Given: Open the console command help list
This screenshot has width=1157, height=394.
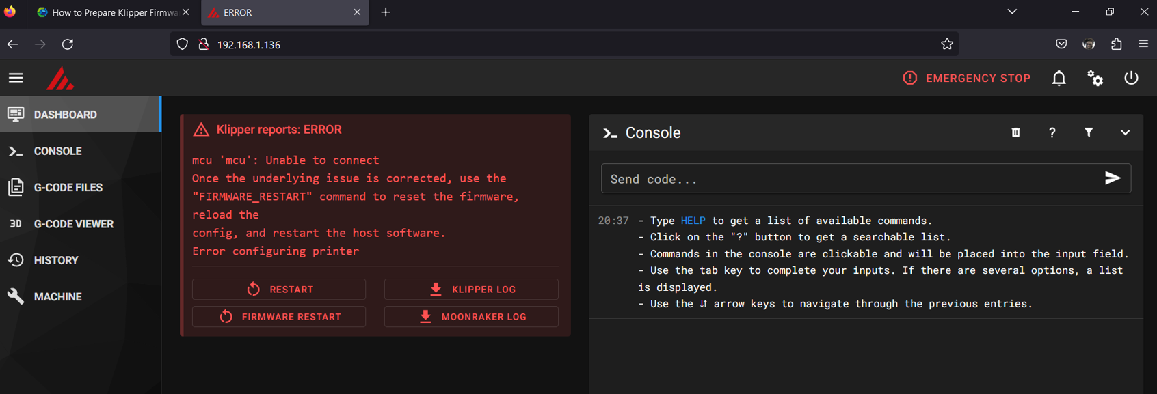Looking at the screenshot, I should (1052, 132).
